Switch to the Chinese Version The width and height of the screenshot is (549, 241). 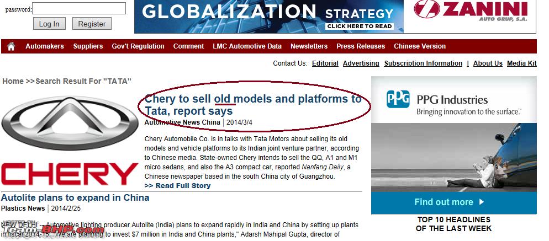point(420,46)
